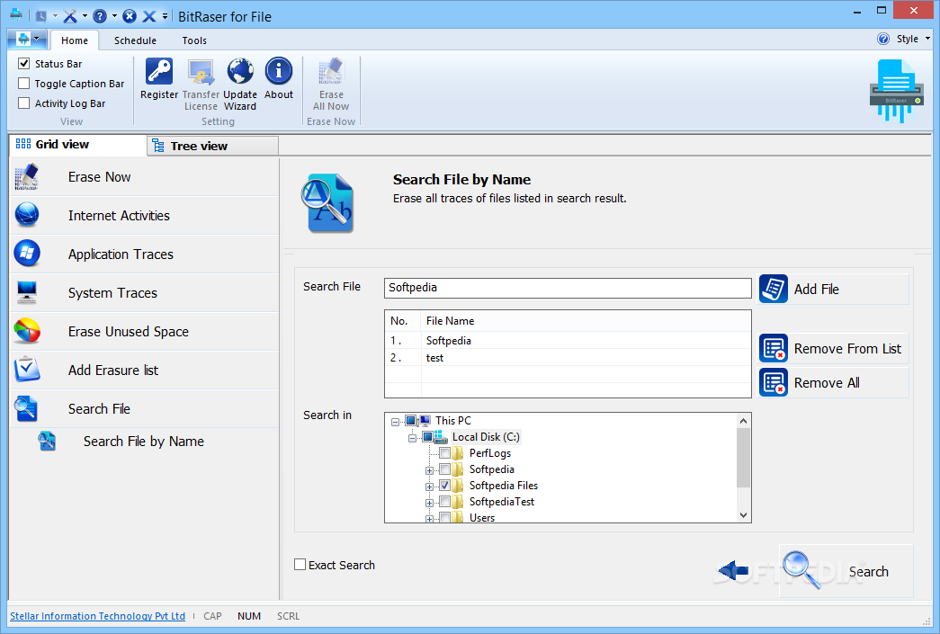Switch to the Grid view tab
The image size is (940, 634).
(x=77, y=145)
